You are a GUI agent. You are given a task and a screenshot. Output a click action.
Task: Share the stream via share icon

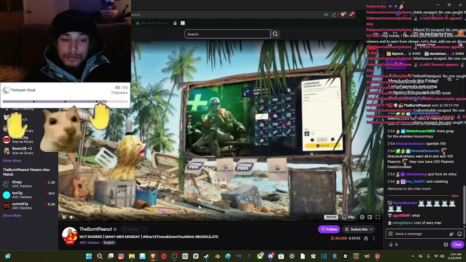[366, 238]
